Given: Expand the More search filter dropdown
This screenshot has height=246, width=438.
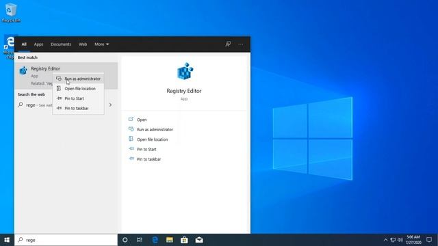Looking at the screenshot, I should [x=101, y=44].
